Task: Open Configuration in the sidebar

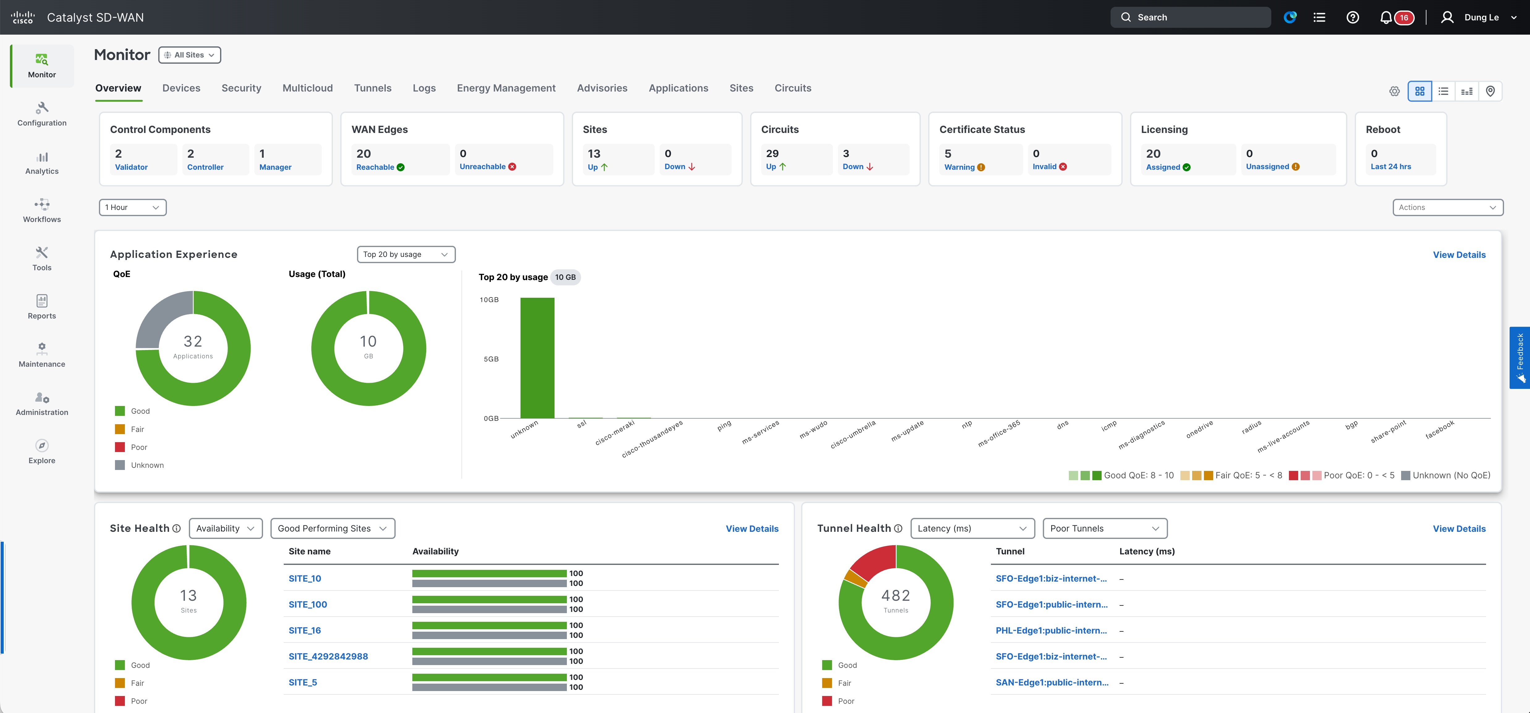Action: click(x=42, y=114)
